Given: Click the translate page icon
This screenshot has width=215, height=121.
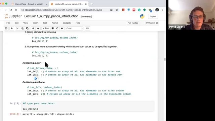Looking at the screenshot, I should tap(112, 10).
